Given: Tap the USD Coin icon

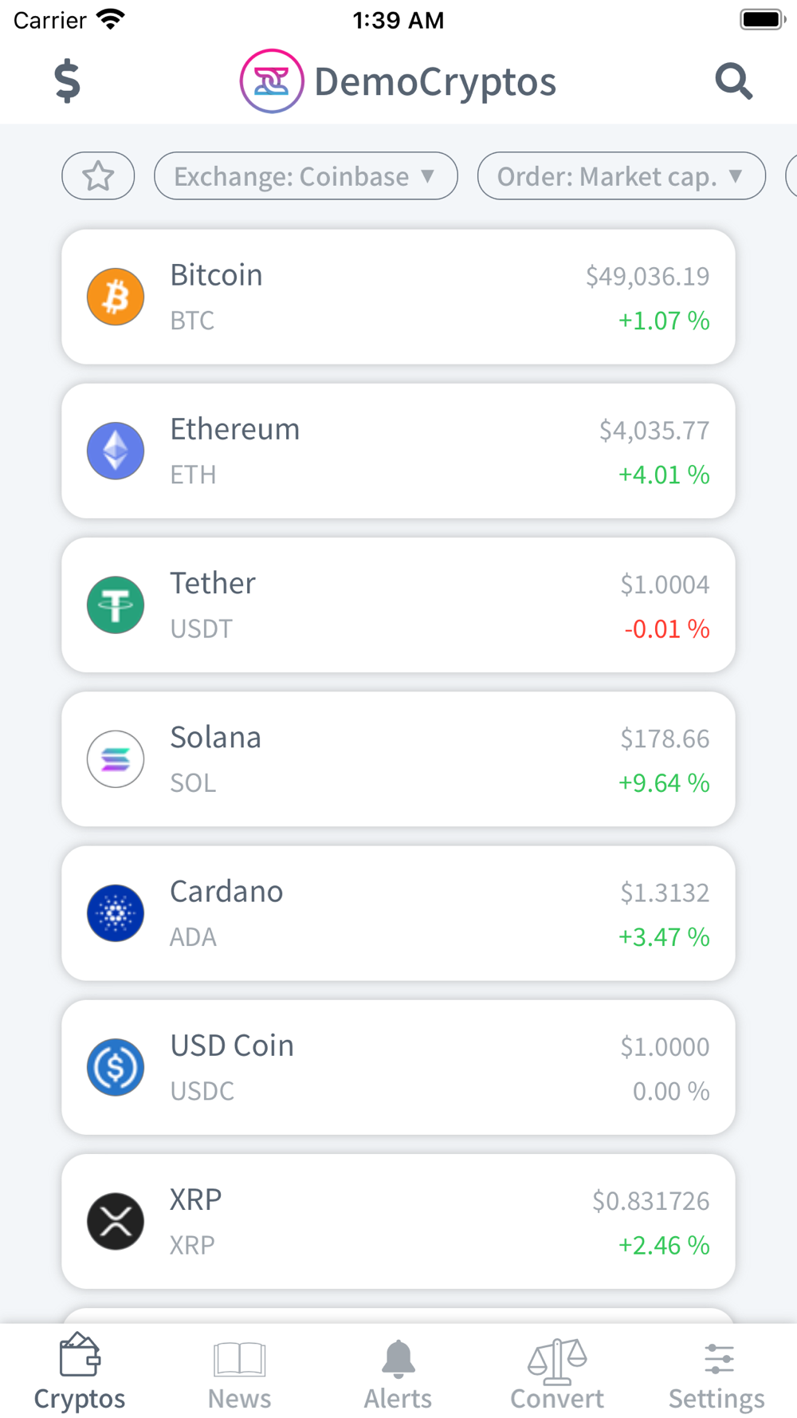Looking at the screenshot, I should tap(116, 1067).
